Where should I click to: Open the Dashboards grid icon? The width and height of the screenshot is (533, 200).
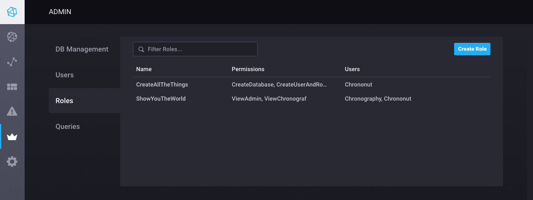pyautogui.click(x=12, y=87)
